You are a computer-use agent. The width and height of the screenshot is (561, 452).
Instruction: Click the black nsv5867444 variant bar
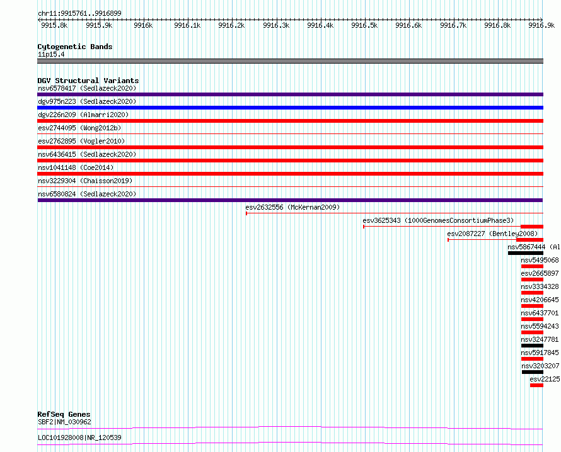526,253
